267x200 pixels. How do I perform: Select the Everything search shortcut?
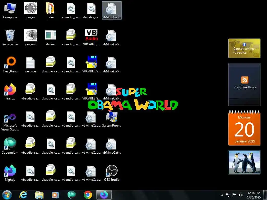click(x=10, y=65)
